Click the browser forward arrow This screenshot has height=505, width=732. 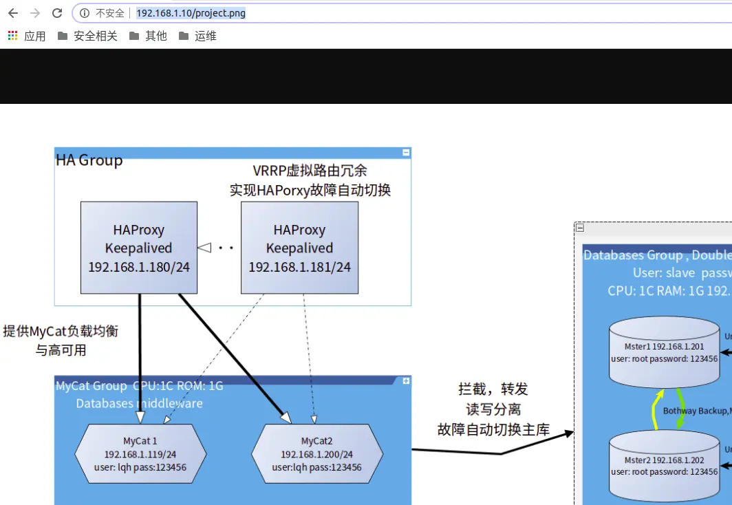[x=35, y=13]
